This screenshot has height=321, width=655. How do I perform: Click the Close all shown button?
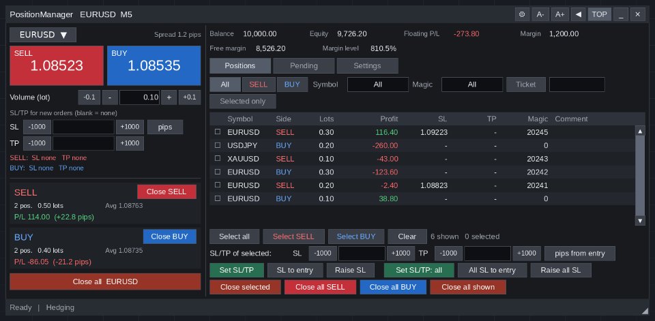point(468,287)
